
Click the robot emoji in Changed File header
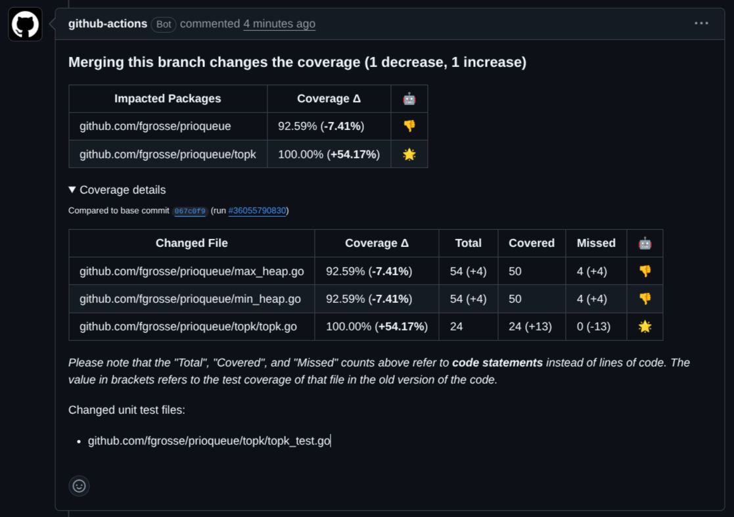tap(645, 243)
